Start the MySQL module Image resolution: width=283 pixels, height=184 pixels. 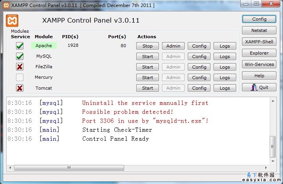click(148, 57)
